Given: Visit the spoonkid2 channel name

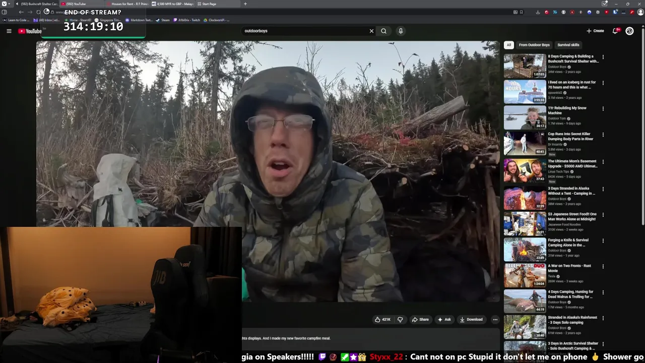Looking at the screenshot, I should pyautogui.click(x=555, y=93).
